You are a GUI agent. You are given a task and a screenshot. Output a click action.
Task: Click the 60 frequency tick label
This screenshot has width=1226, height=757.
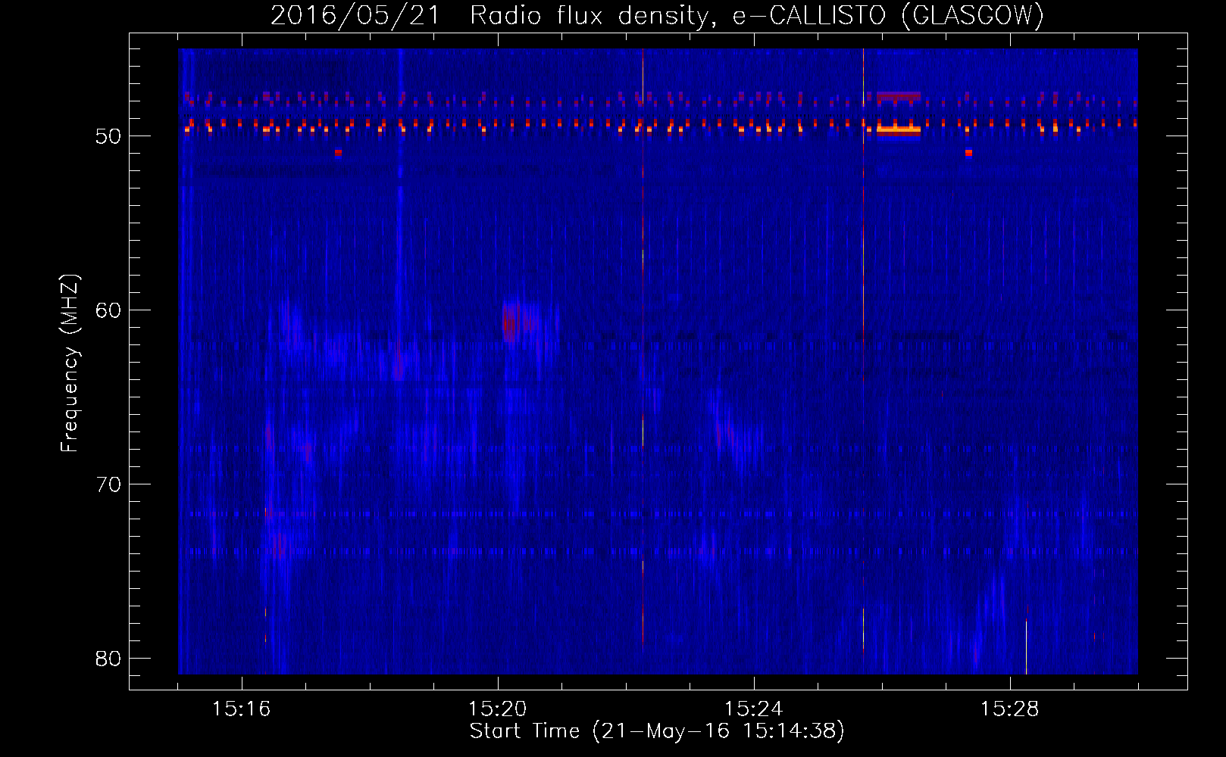(x=108, y=310)
